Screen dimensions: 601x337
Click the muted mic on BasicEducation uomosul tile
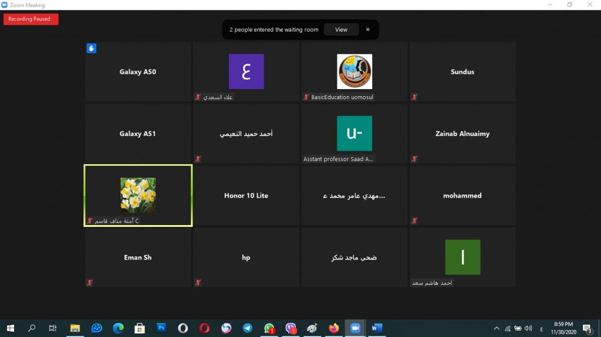(x=306, y=97)
